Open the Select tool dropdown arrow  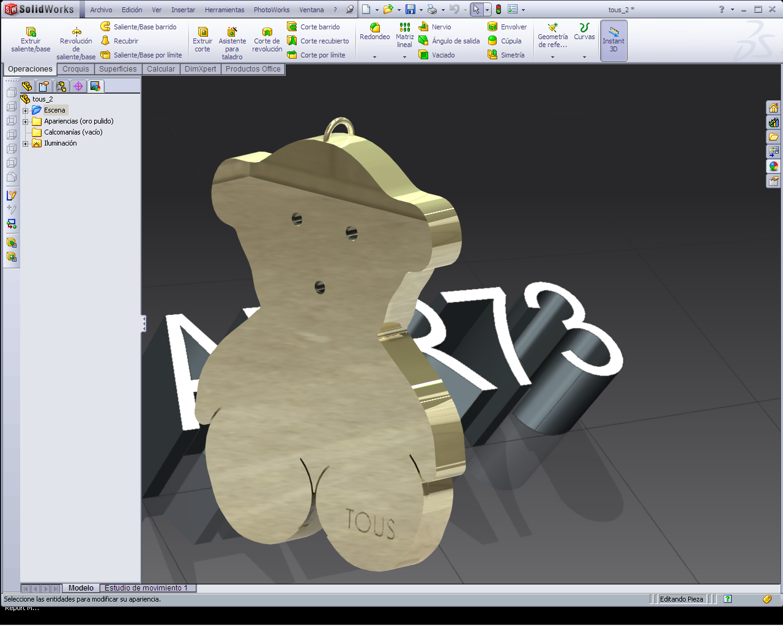coord(488,10)
